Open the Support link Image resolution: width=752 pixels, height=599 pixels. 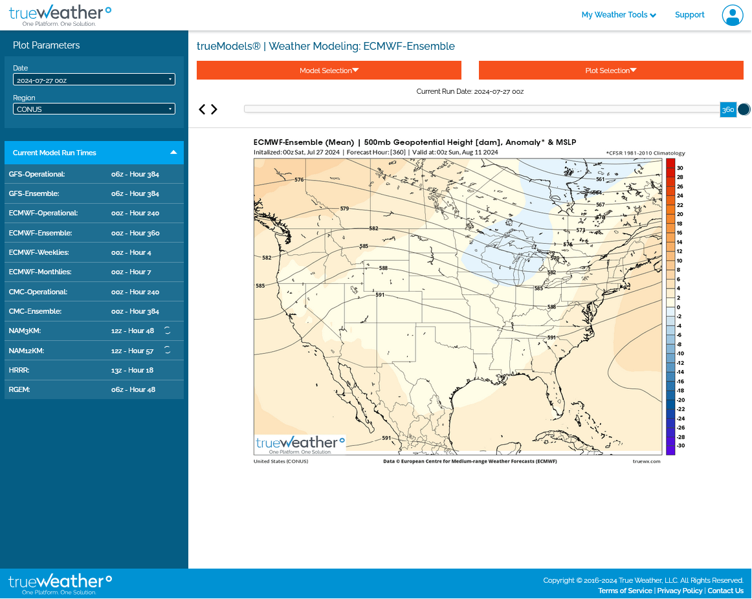pos(690,15)
